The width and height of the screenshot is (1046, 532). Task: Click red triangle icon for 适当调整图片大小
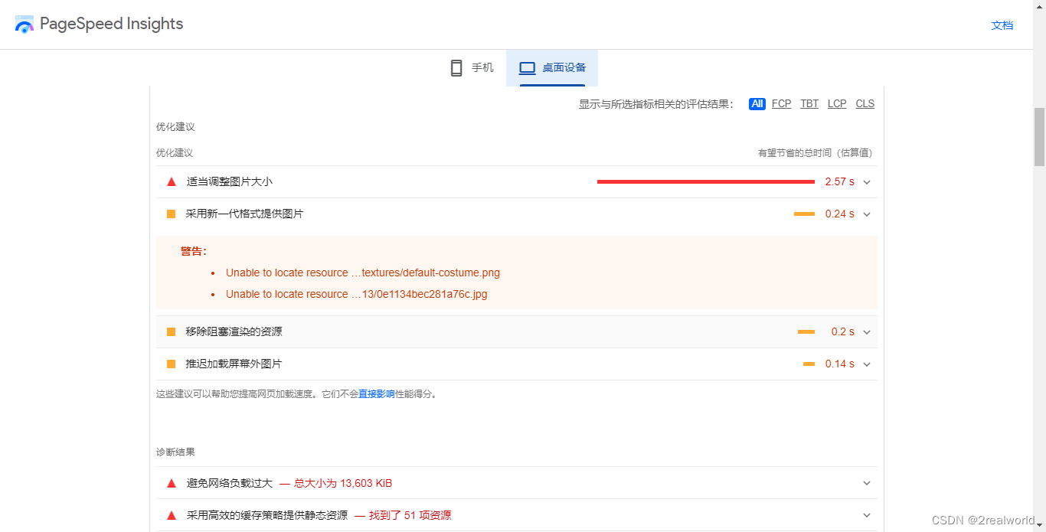pos(171,181)
